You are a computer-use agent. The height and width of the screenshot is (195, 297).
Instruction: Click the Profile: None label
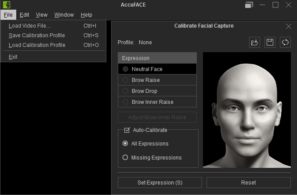pos(135,43)
